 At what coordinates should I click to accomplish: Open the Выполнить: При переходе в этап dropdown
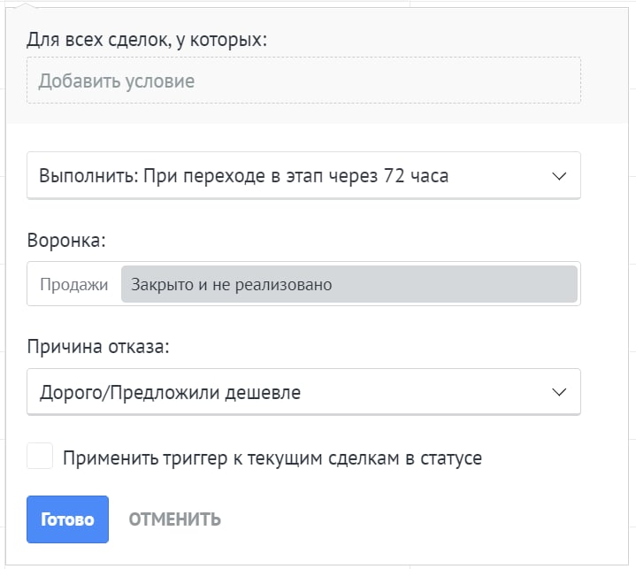point(303,176)
